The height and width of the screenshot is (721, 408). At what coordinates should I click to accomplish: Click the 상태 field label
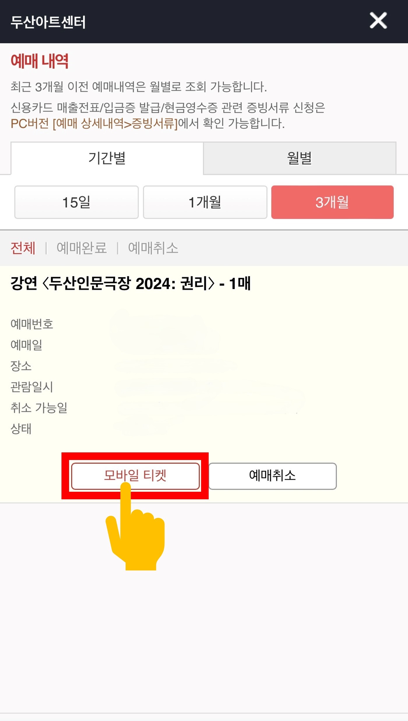(21, 429)
